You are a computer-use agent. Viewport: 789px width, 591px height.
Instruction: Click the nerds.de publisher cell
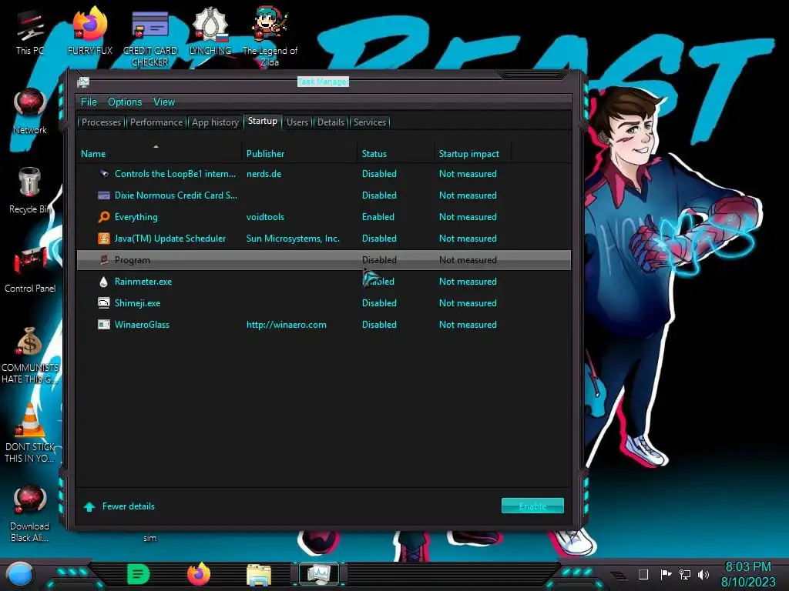264,174
